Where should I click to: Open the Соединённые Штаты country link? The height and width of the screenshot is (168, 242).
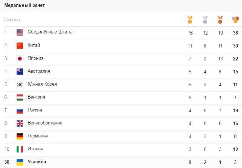pos(50,32)
